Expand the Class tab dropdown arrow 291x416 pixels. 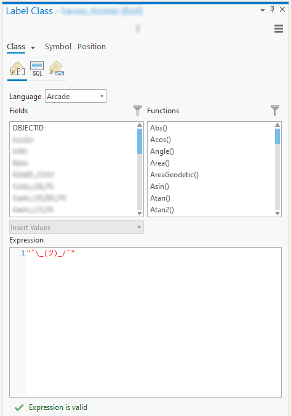pos(33,48)
